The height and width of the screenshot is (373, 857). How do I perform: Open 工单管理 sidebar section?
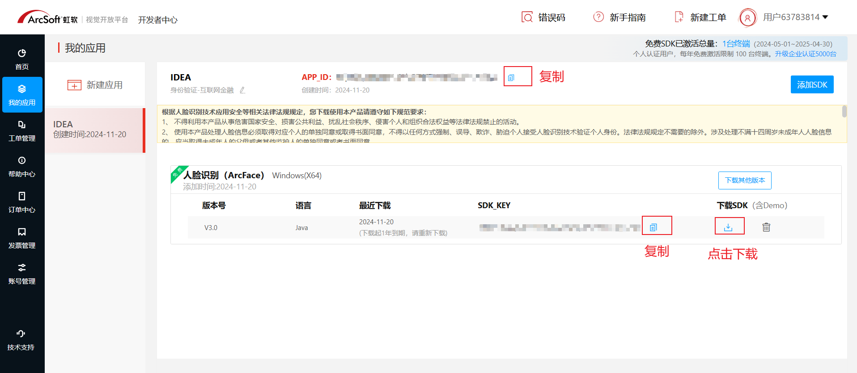point(22,130)
